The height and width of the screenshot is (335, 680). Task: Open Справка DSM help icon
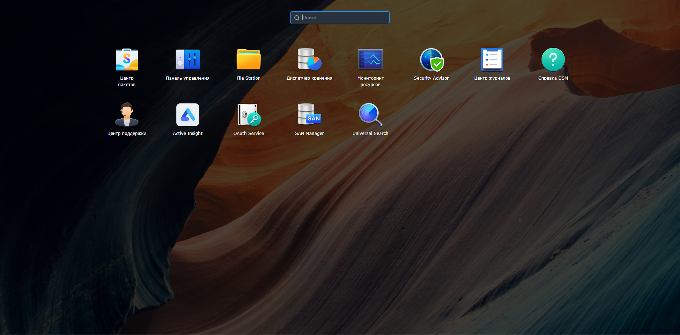point(553,59)
